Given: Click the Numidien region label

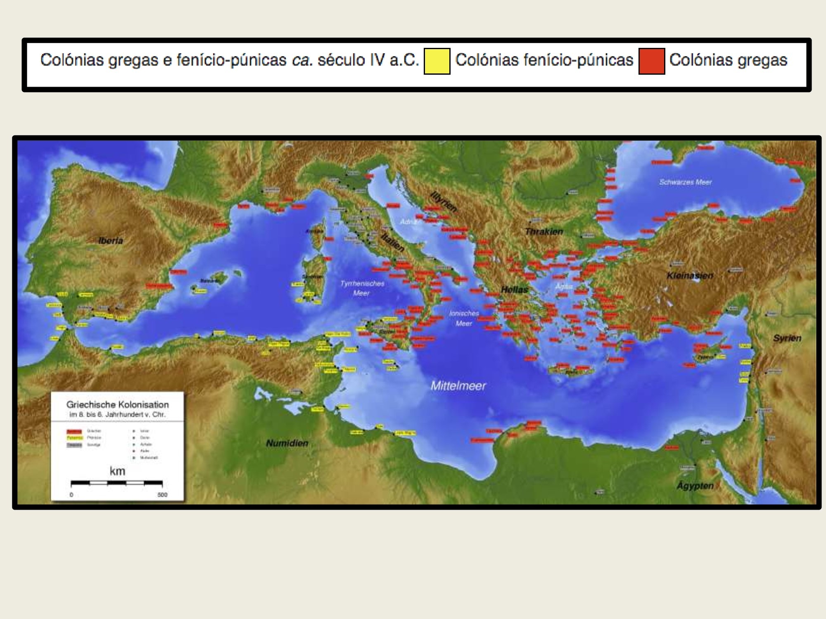Looking at the screenshot, I should coord(287,443).
